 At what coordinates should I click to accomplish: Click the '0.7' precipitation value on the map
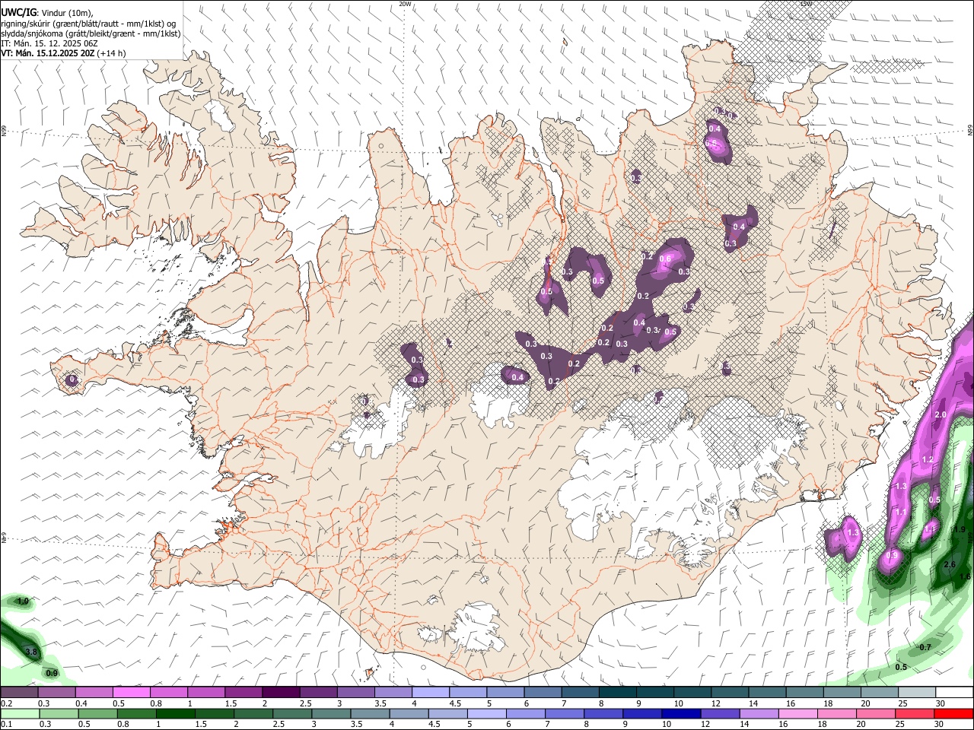[x=925, y=647]
